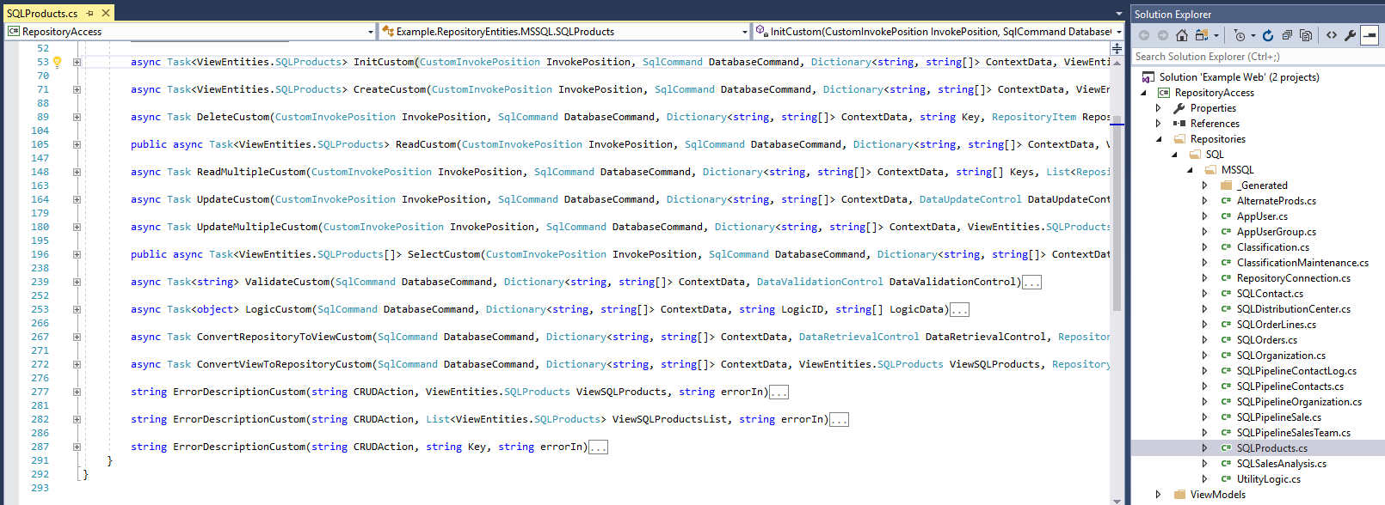
Task: Select AppUserGroup.cs file
Action: coord(1276,232)
